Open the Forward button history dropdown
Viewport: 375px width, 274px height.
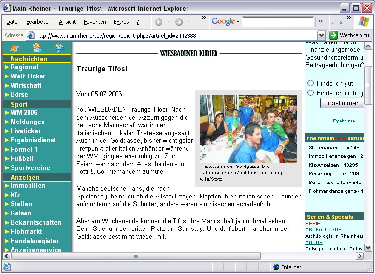pyautogui.click(x=188, y=22)
